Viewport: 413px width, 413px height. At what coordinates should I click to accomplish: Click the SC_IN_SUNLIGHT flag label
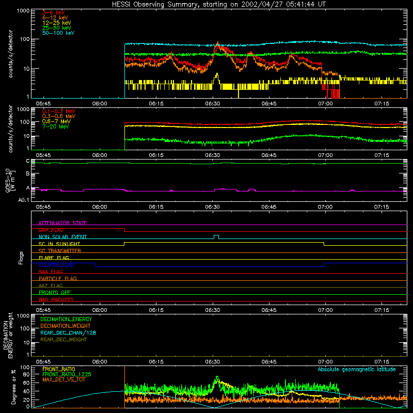pos(59,244)
